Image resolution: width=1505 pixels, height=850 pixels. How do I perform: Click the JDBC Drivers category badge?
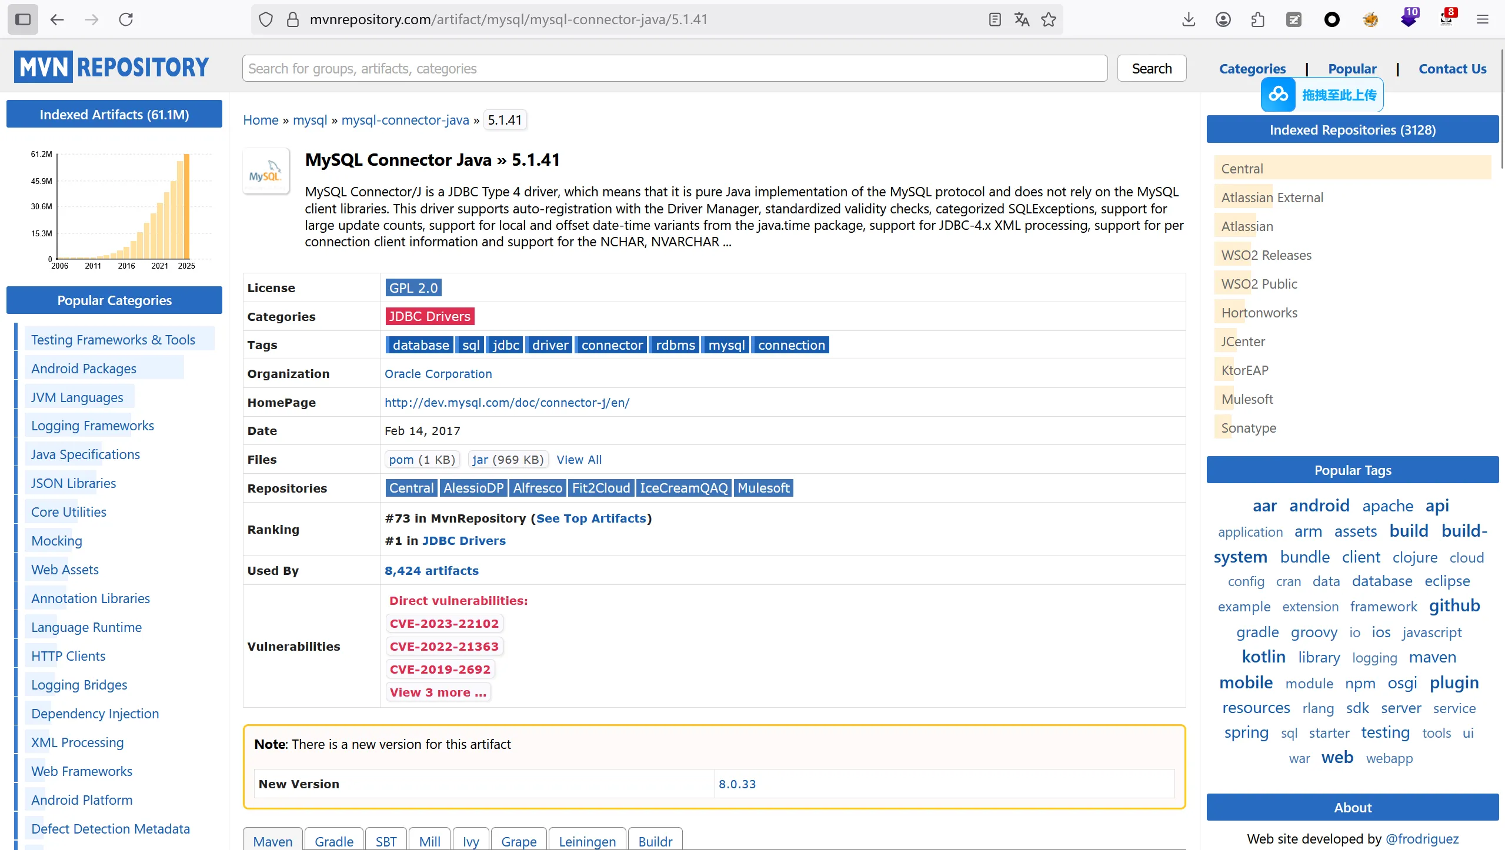tap(429, 316)
